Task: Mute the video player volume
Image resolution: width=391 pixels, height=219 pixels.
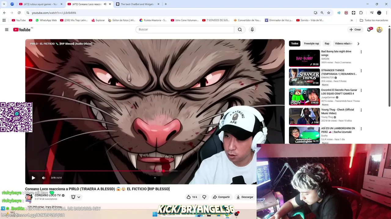Action: point(44,178)
